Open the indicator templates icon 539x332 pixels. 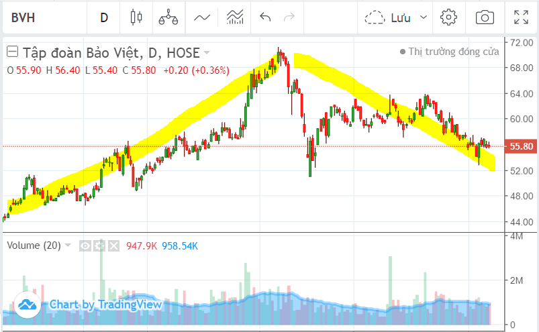pos(234,17)
